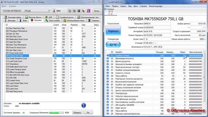
Task: Open Справка menu in CrystalDiskInfo
Action: point(143,6)
